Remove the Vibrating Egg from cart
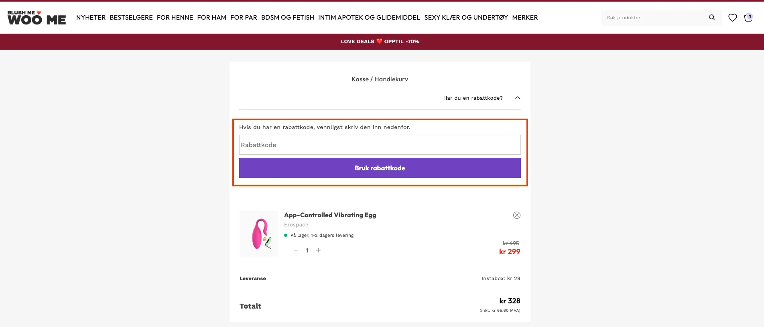 click(517, 215)
